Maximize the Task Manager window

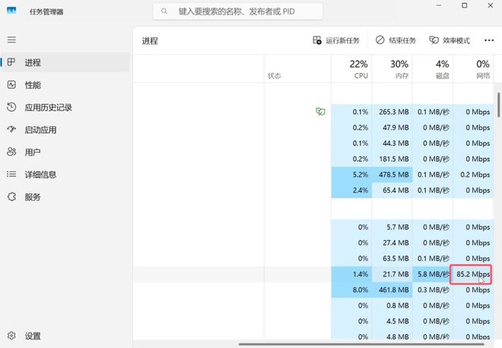(465, 5)
